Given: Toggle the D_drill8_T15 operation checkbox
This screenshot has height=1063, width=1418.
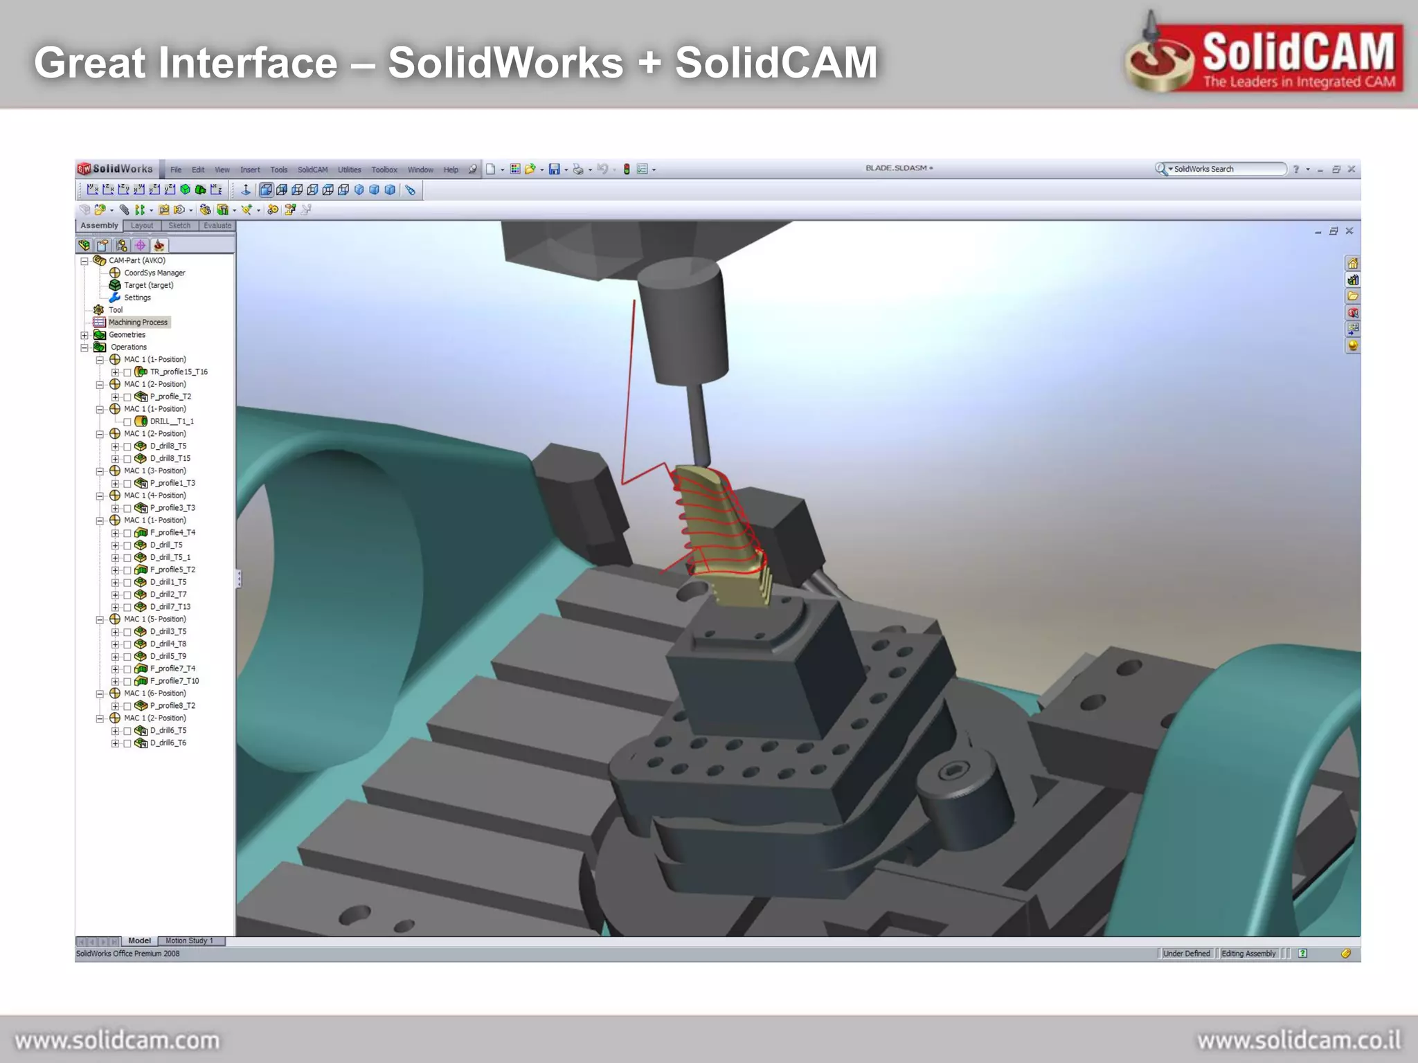Looking at the screenshot, I should click(x=127, y=459).
